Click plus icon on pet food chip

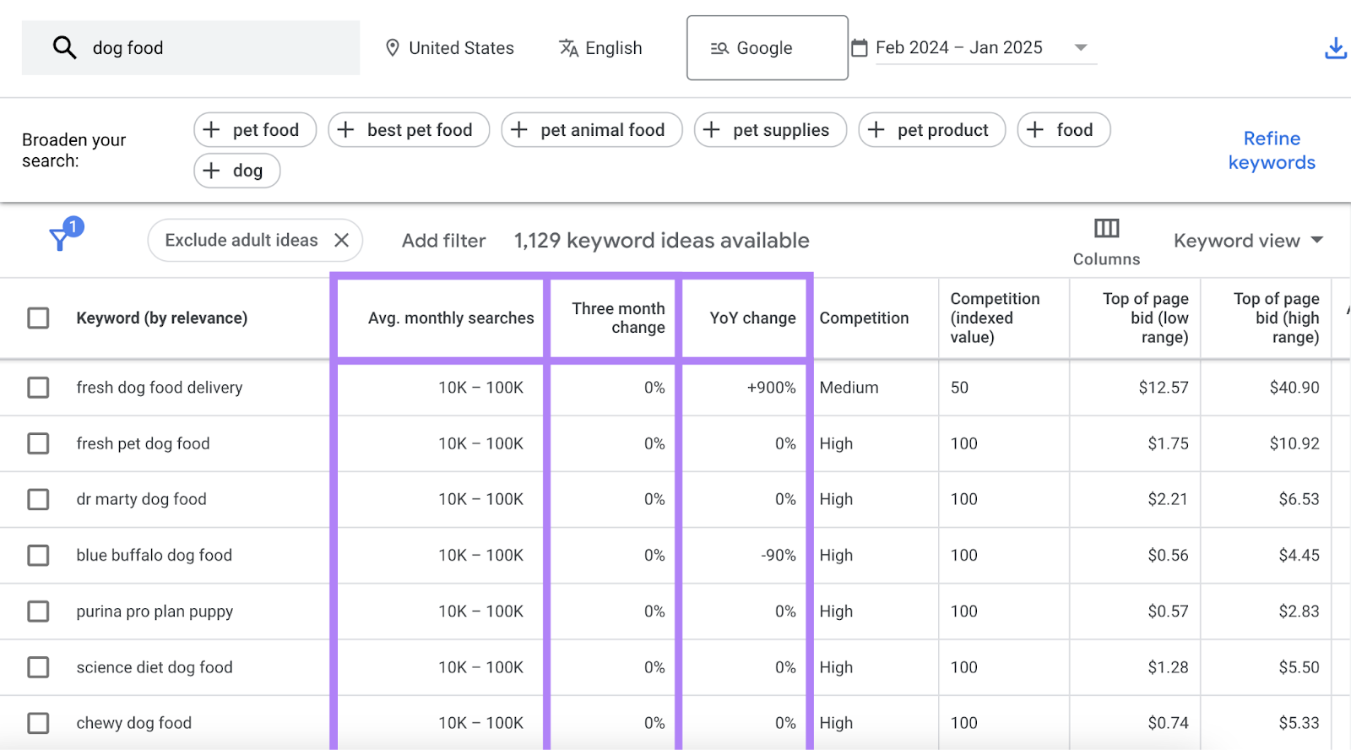click(x=212, y=130)
